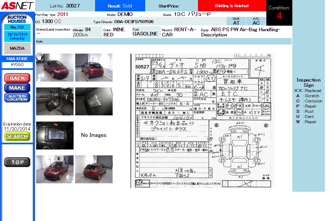Open the bottom-row rear view car photo

pyautogui.click(x=94, y=169)
